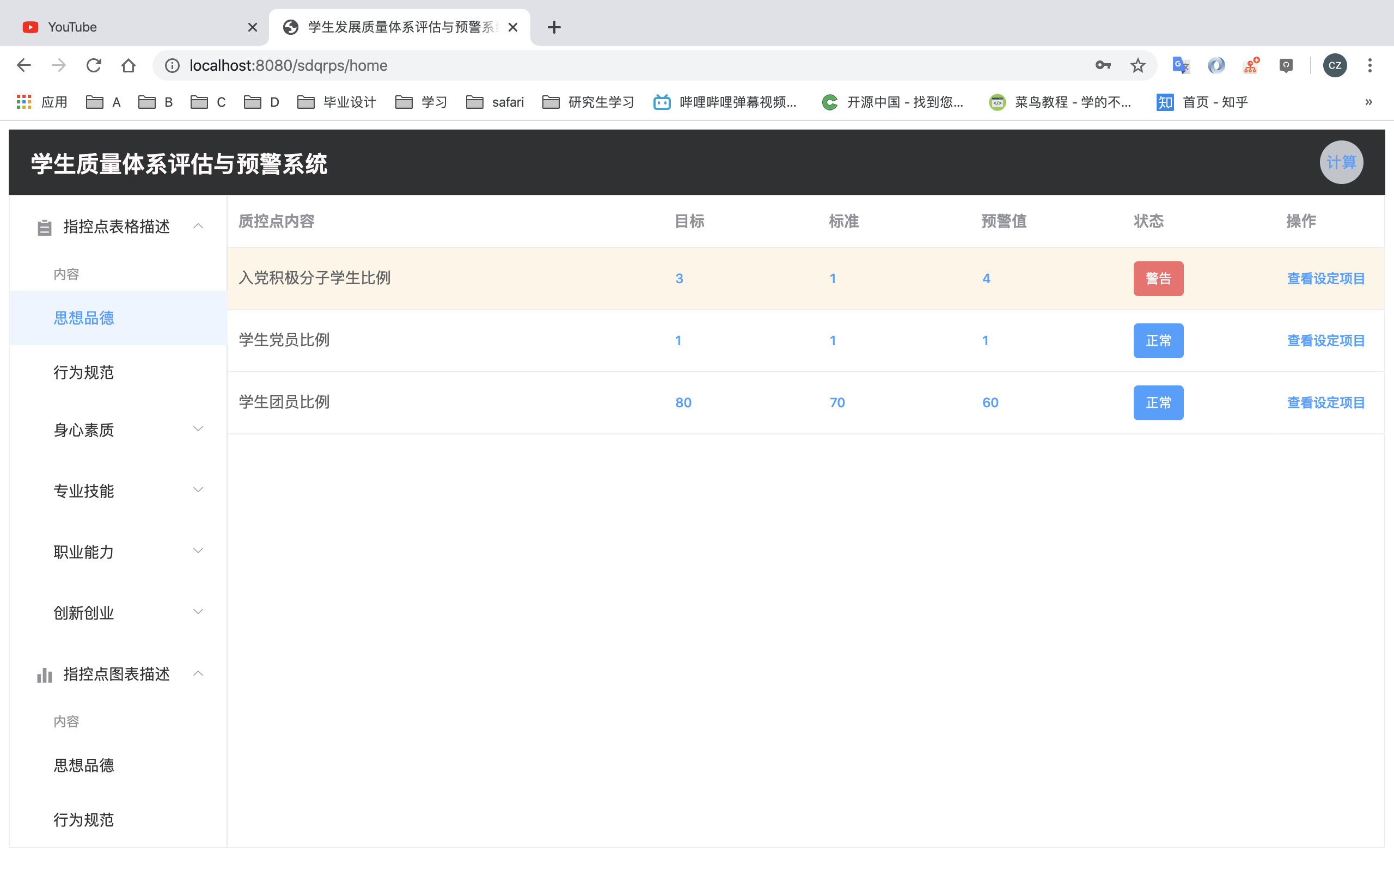1394x871 pixels.
Task: Click 查看设定项目 for 学生团员比例 row
Action: [1325, 403]
